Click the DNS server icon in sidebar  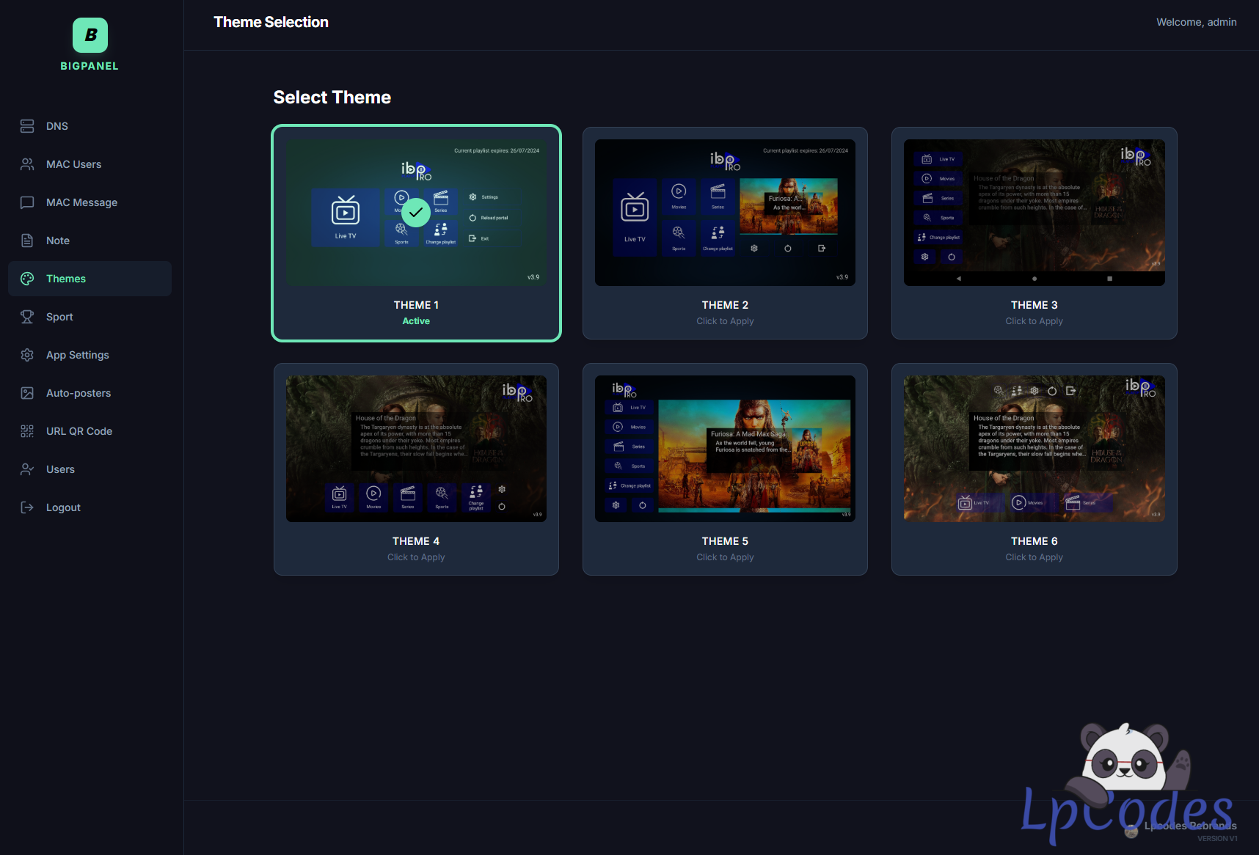[27, 126]
